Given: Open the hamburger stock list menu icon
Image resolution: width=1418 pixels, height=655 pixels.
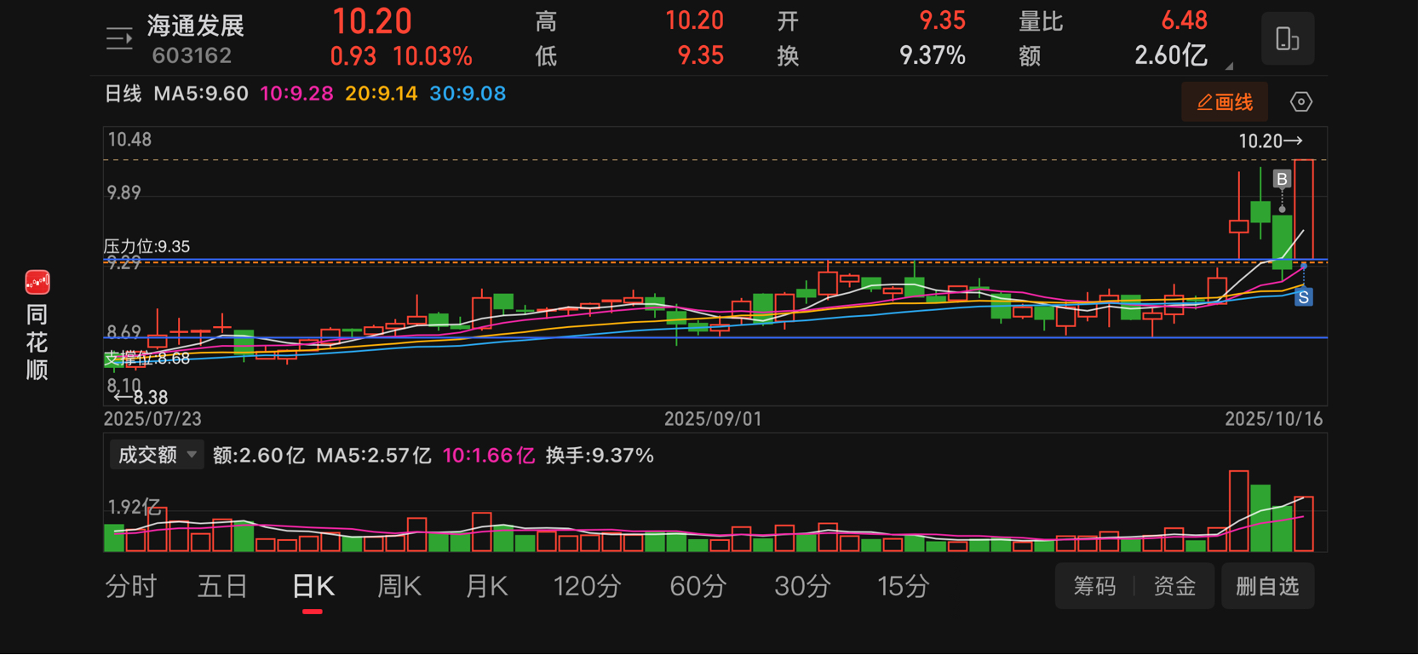Looking at the screenshot, I should [119, 38].
